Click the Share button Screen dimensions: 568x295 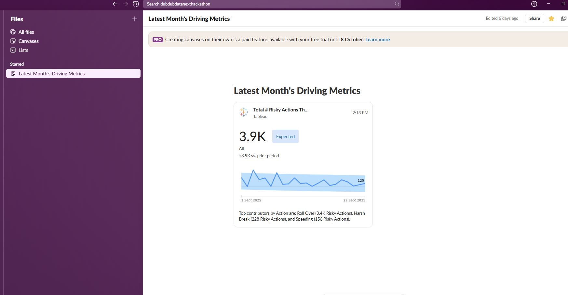tap(534, 19)
